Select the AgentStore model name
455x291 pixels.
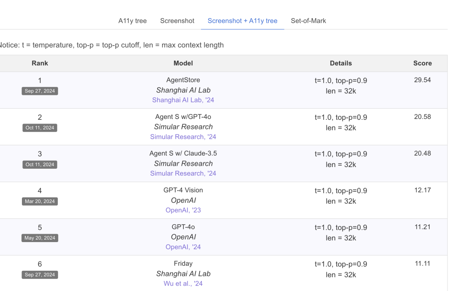point(183,80)
